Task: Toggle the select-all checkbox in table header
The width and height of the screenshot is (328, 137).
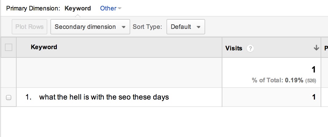Action: (x=9, y=47)
